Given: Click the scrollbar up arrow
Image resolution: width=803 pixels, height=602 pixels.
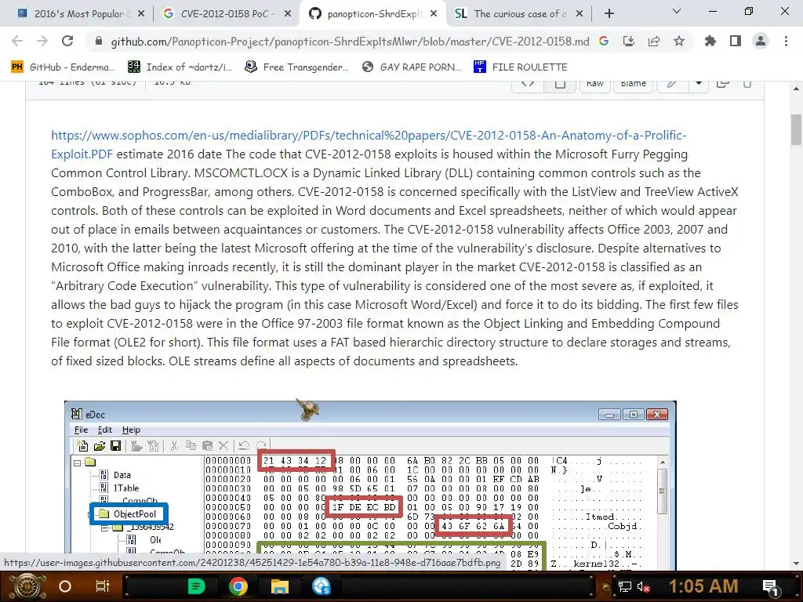Looking at the screenshot, I should [796, 88].
